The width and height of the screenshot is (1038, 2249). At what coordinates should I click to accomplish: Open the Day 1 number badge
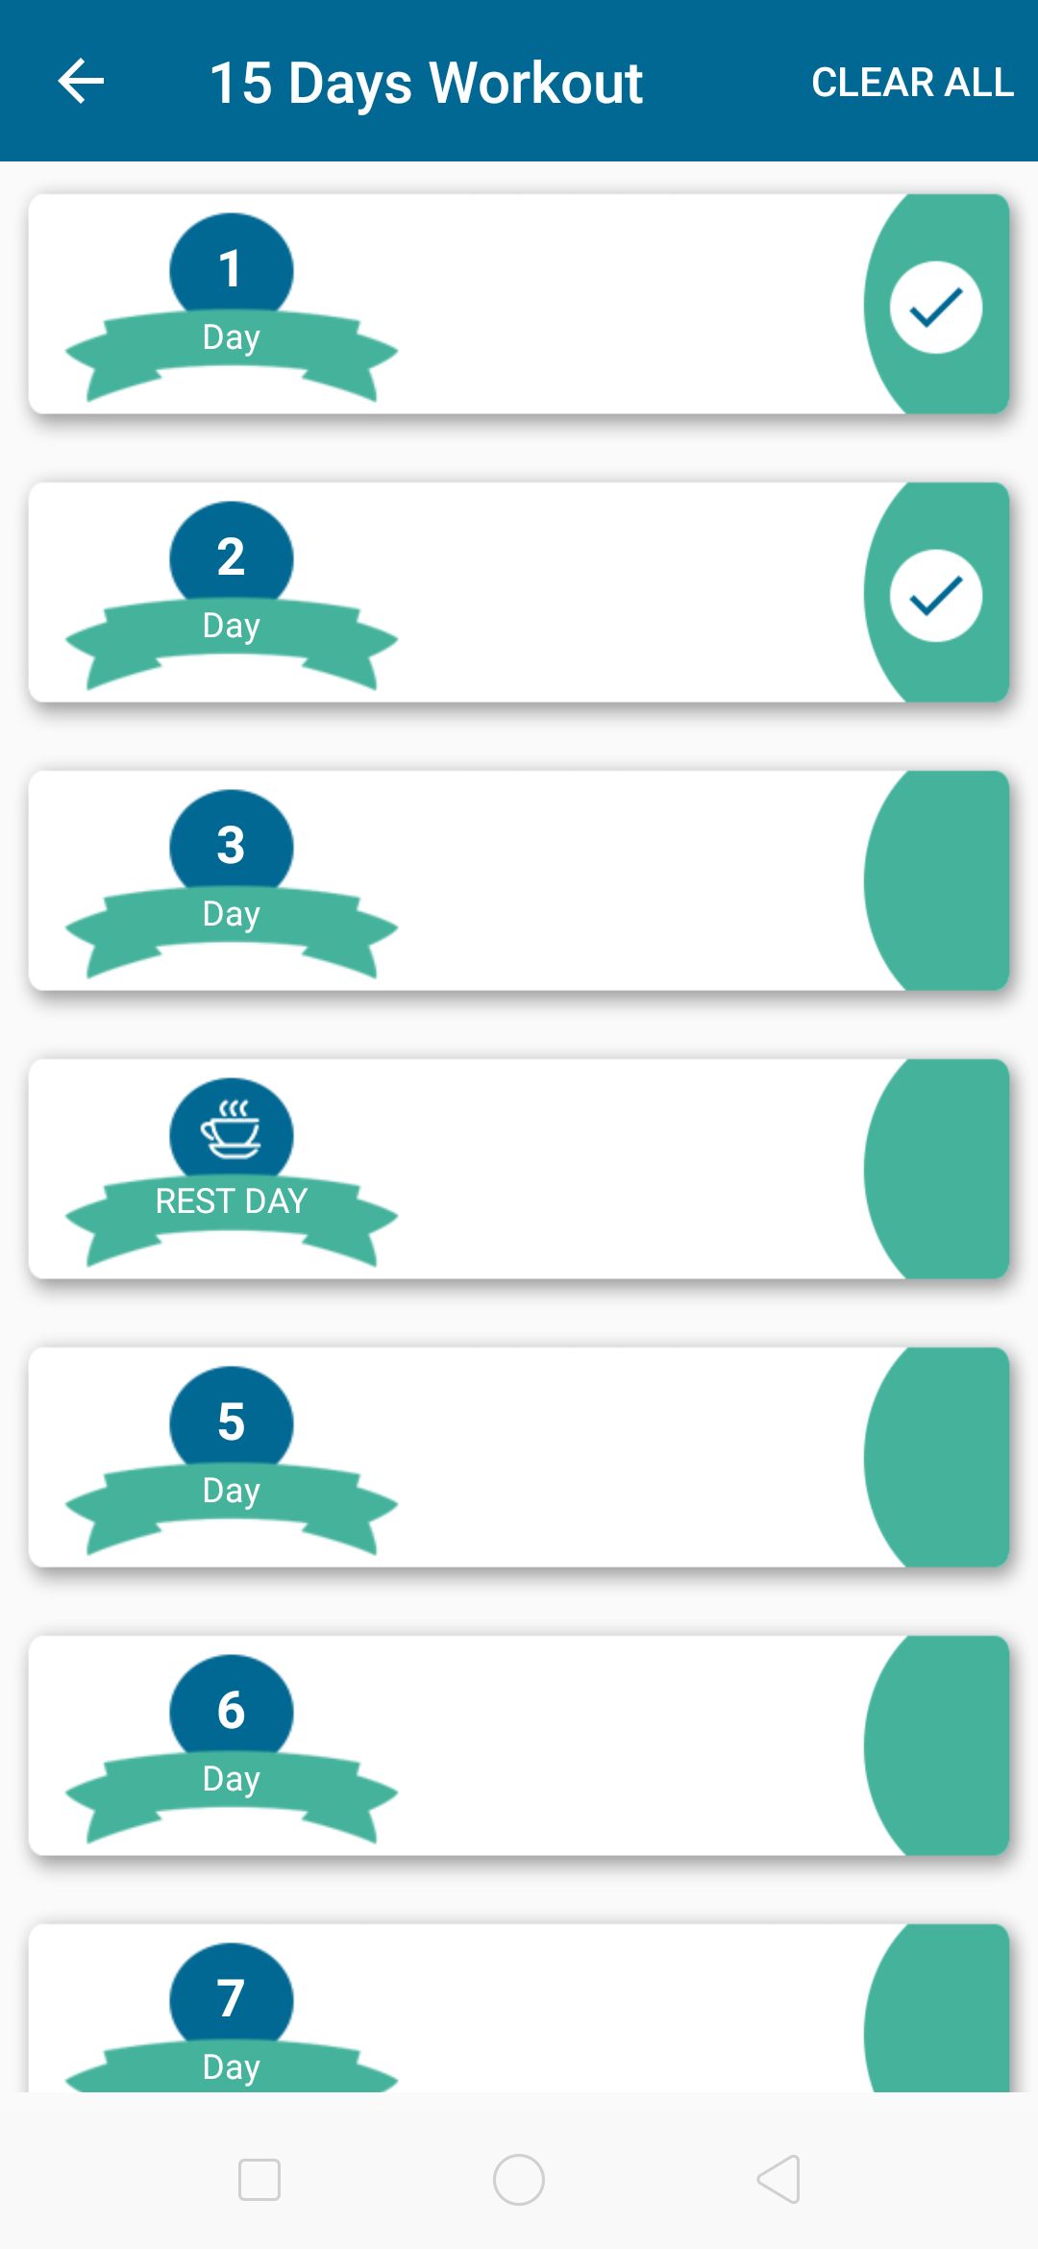coord(231,267)
